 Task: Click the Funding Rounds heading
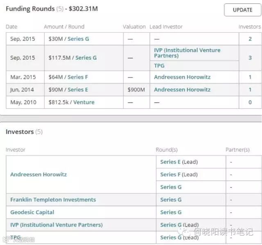coord(30,9)
